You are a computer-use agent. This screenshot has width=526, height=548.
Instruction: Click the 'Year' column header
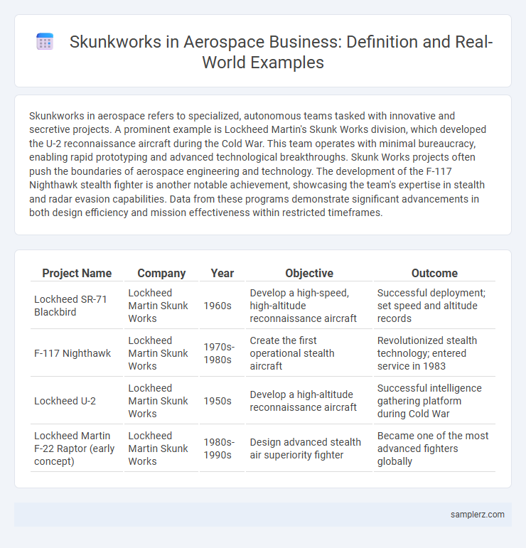point(222,273)
